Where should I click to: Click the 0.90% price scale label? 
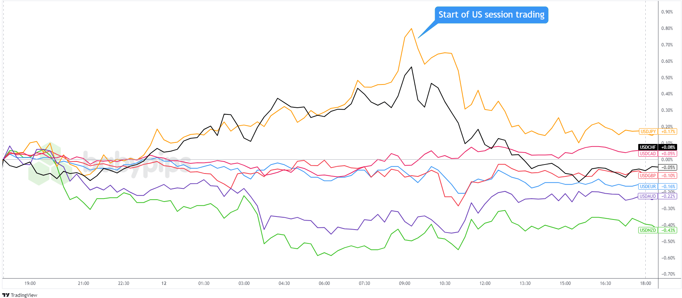pyautogui.click(x=667, y=12)
